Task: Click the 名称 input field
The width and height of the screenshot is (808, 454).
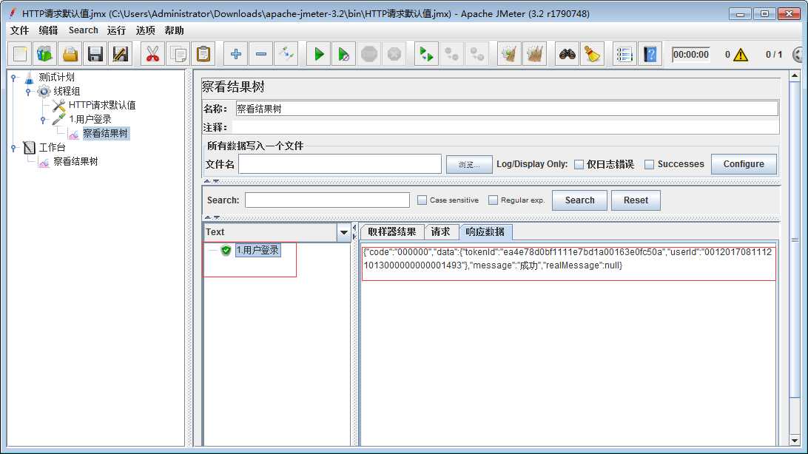Action: pos(507,109)
